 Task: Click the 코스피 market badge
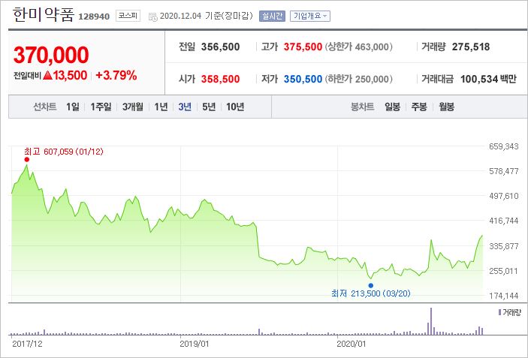[x=128, y=16]
